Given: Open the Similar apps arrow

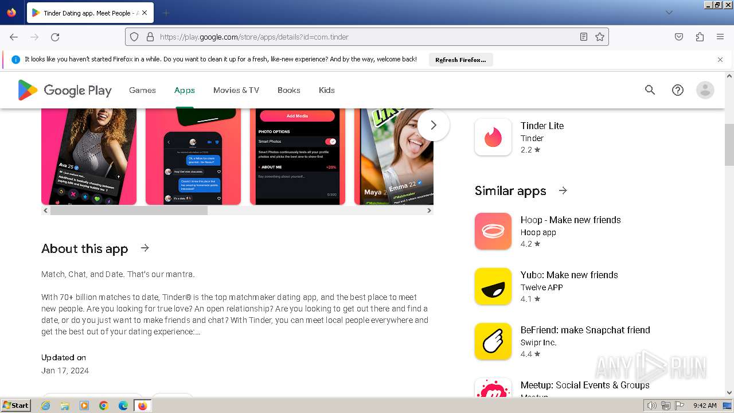Looking at the screenshot, I should 563,190.
